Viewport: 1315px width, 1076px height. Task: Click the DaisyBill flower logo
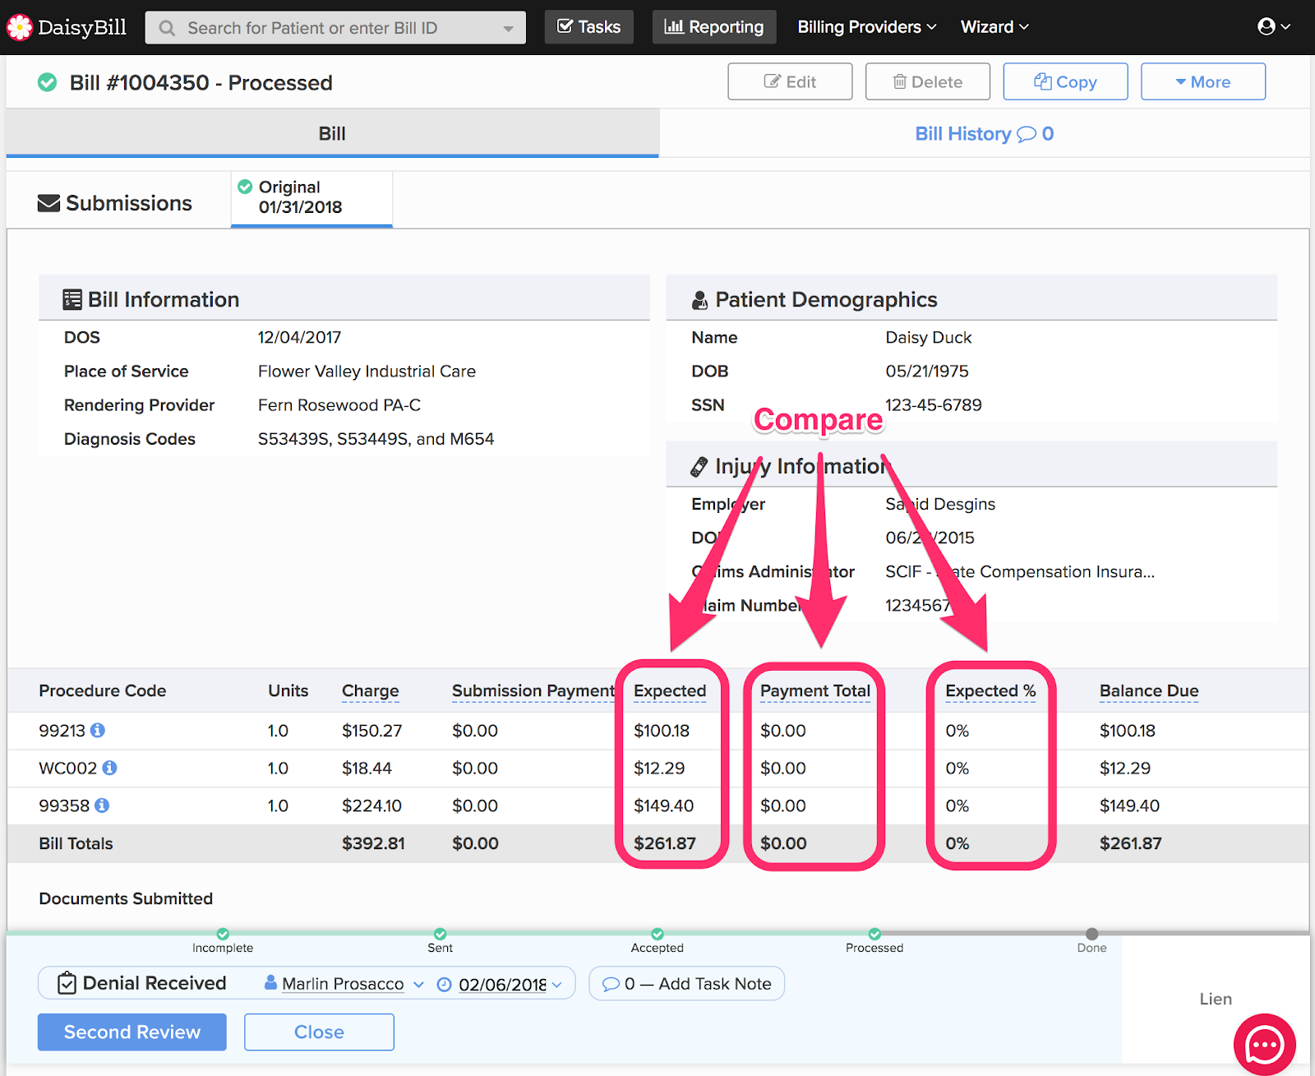point(19,27)
